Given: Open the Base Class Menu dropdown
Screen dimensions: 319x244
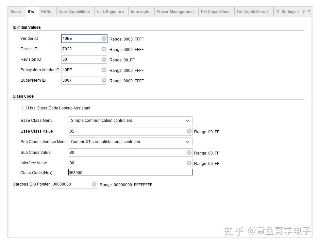Looking at the screenshot, I should tap(130, 121).
